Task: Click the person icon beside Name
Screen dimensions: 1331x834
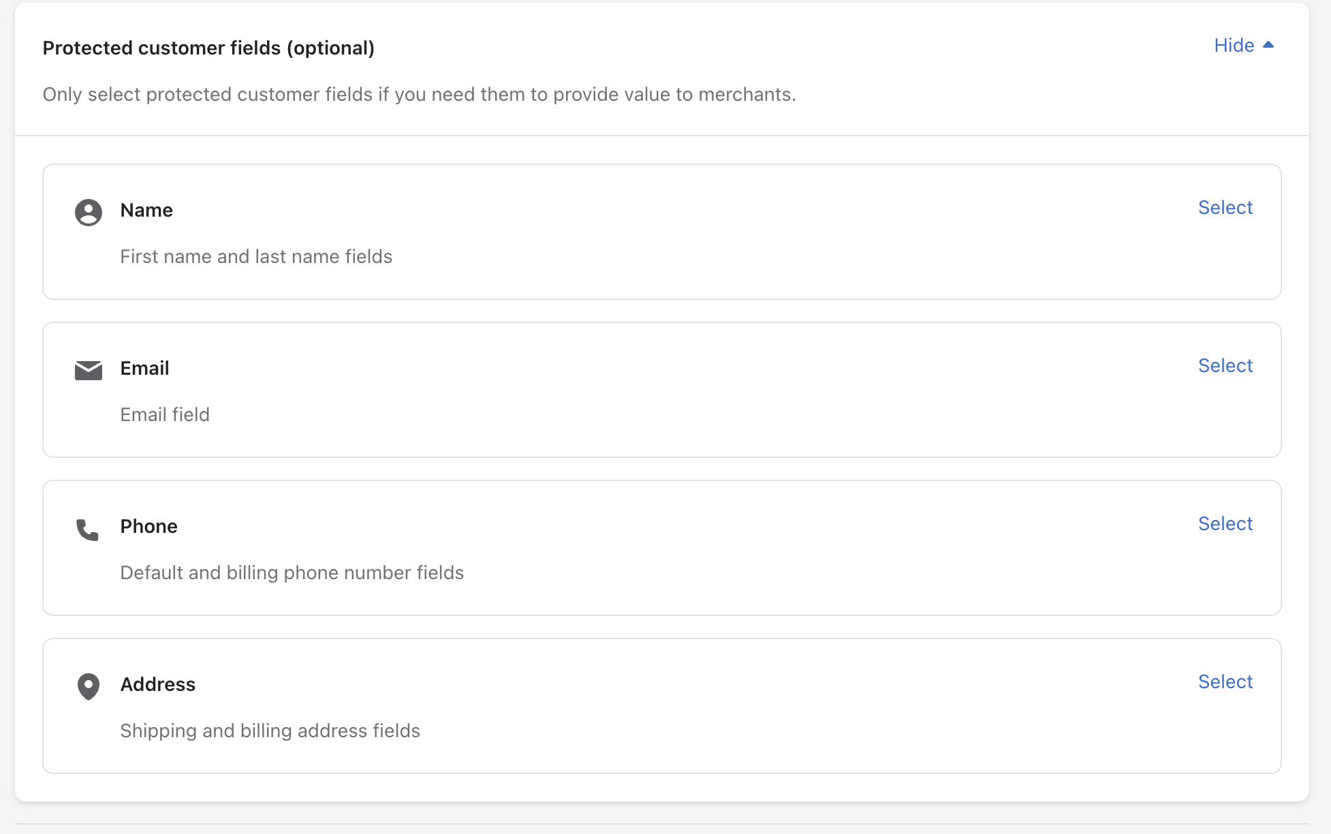Action: click(x=88, y=212)
